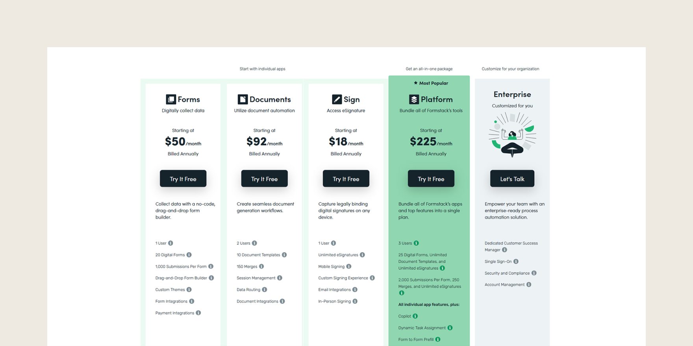Screen dimensions: 693x346
Task: Show info for Dedicated Customer Success Manager
Action: [x=504, y=250]
